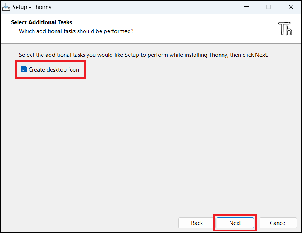Click the empty gray task list area
Screen dimensions: 302x233
[x=151, y=143]
